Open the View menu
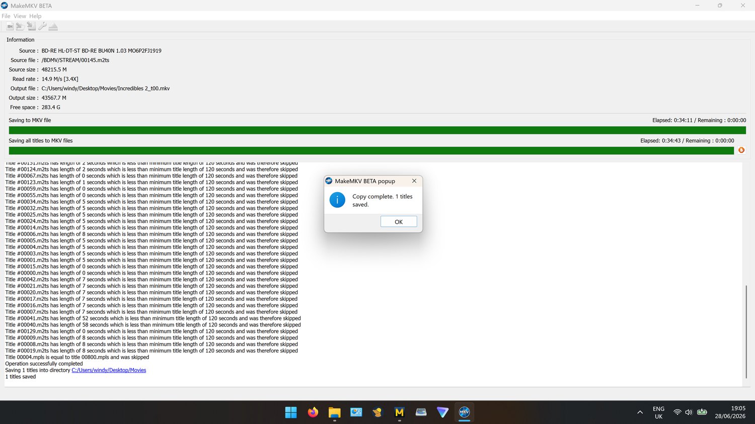 click(x=20, y=16)
